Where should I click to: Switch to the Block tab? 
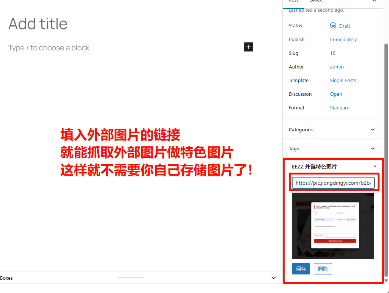tap(316, 2)
